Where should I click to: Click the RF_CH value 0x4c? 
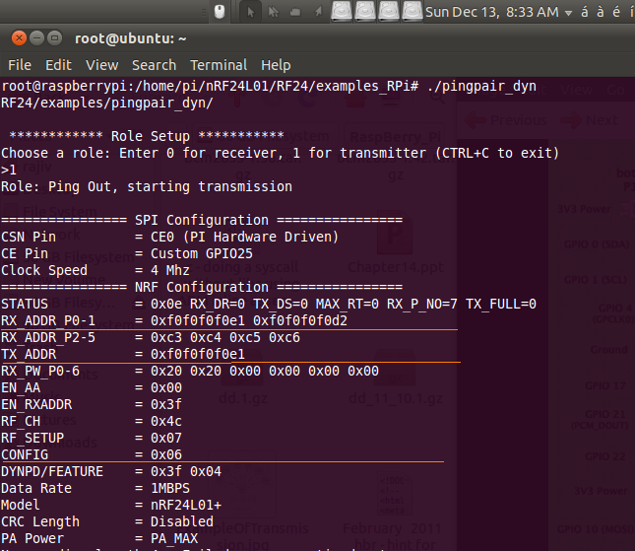tap(166, 421)
